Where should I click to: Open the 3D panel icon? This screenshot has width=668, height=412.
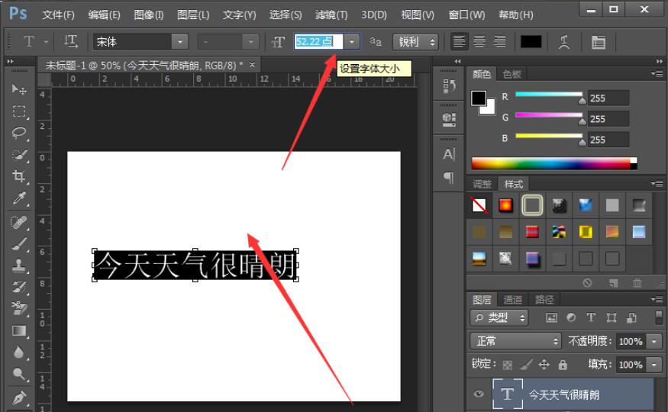coord(449,120)
